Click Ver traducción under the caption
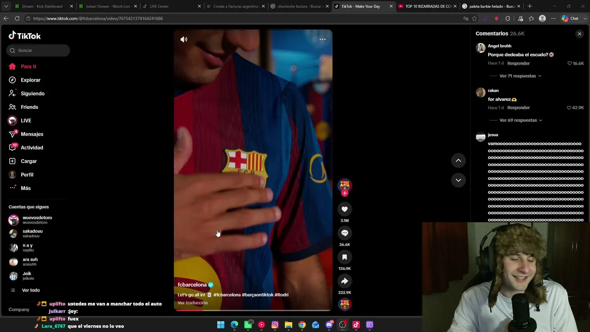Viewport: 590px width, 332px height. [x=193, y=303]
